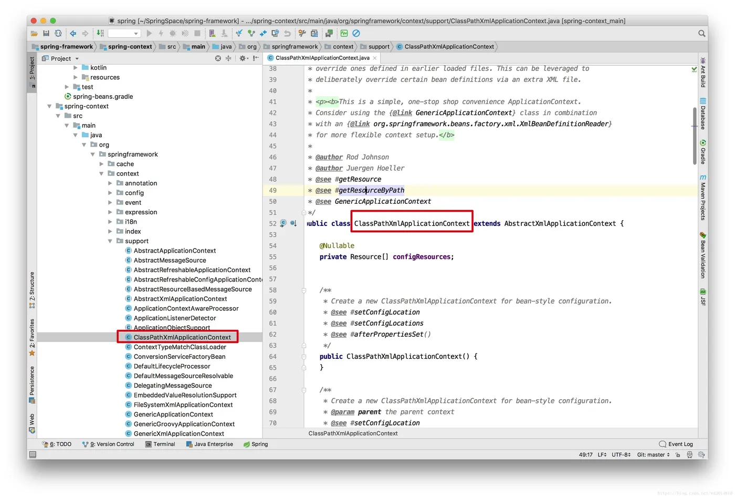Open the Bean Validation tool window

pos(702,255)
